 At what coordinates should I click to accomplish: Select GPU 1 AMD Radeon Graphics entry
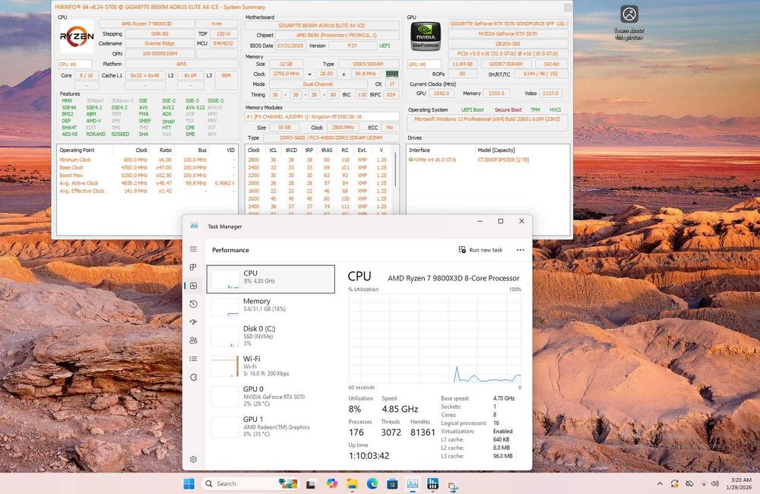click(x=271, y=426)
